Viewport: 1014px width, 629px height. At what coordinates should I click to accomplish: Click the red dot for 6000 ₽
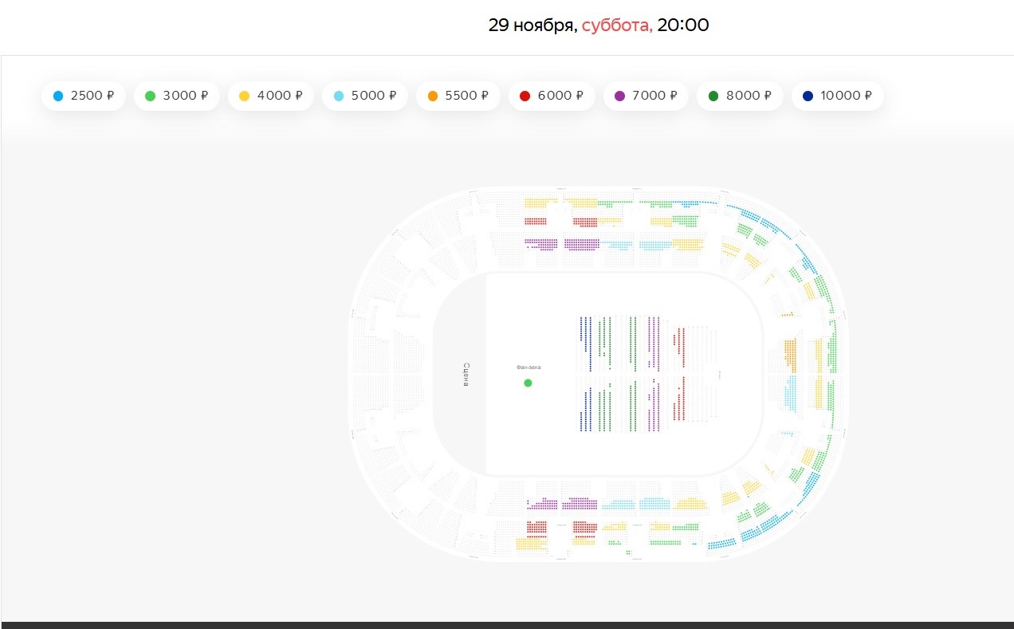click(x=525, y=96)
